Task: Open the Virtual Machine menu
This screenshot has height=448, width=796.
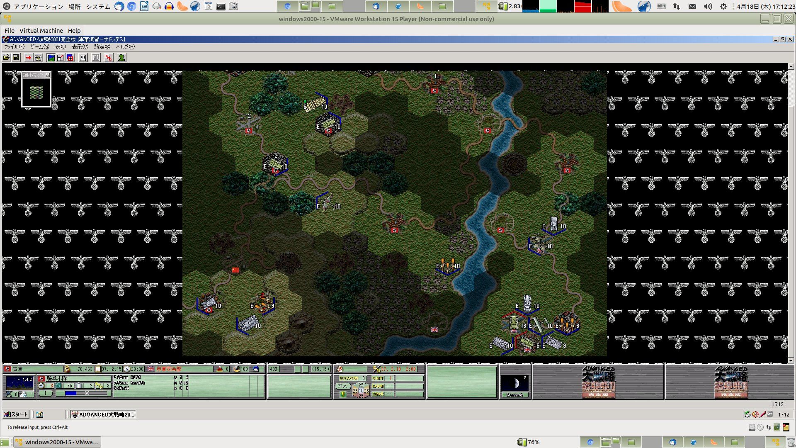Action: click(41, 31)
